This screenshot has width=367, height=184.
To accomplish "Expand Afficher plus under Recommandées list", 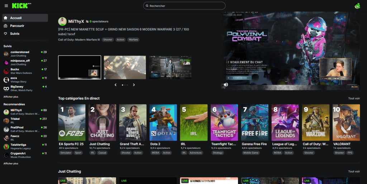I will 11,164.
